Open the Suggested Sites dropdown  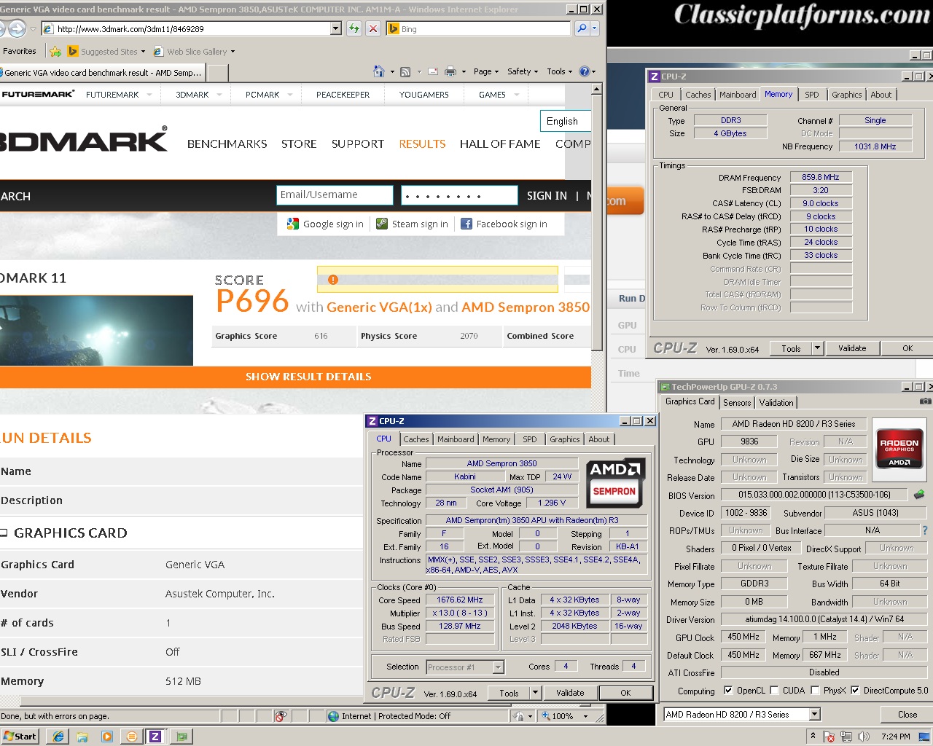click(143, 52)
